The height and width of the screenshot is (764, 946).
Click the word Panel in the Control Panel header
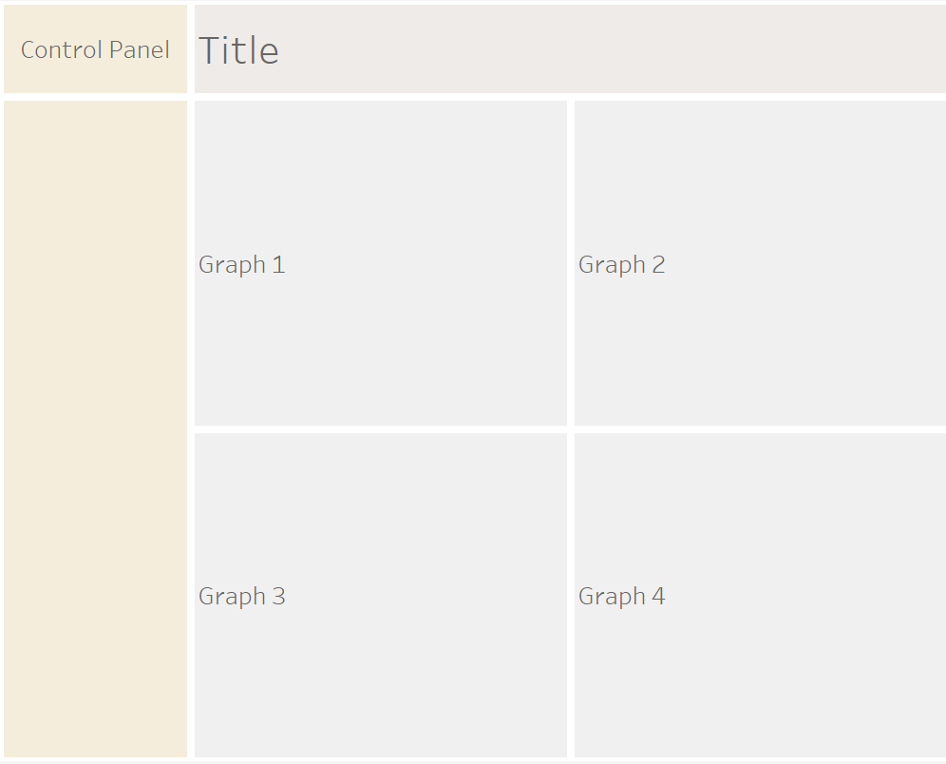pos(139,49)
